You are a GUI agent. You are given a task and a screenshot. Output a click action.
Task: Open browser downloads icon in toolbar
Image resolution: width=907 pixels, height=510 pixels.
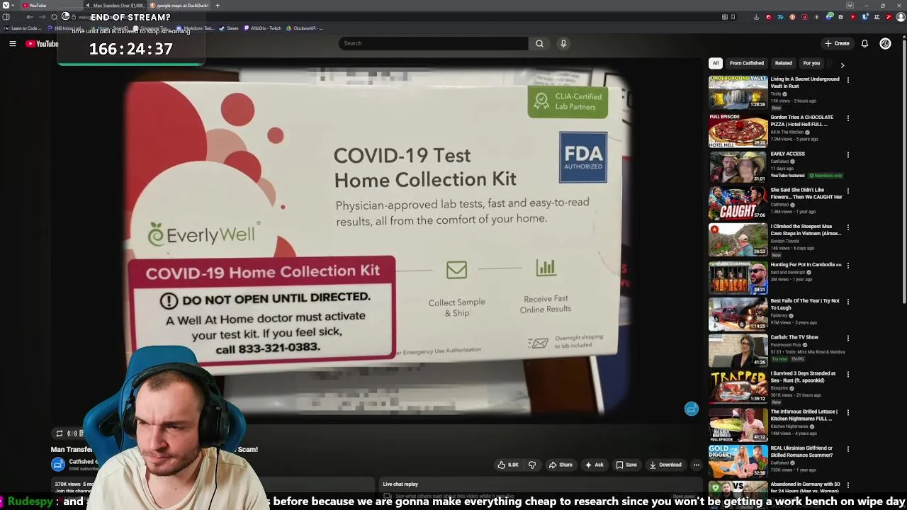[x=756, y=17]
